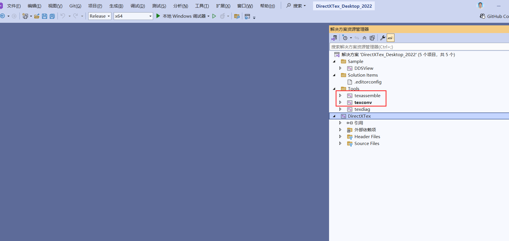The height and width of the screenshot is (241, 509).
Task: Open the 测试(S) test menu
Action: pyautogui.click(x=159, y=6)
